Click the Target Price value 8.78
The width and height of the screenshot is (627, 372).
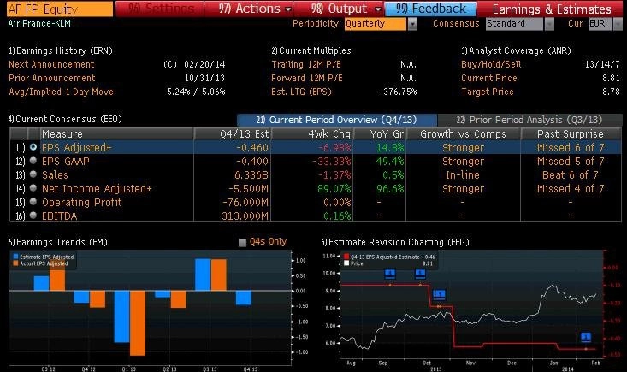click(611, 92)
